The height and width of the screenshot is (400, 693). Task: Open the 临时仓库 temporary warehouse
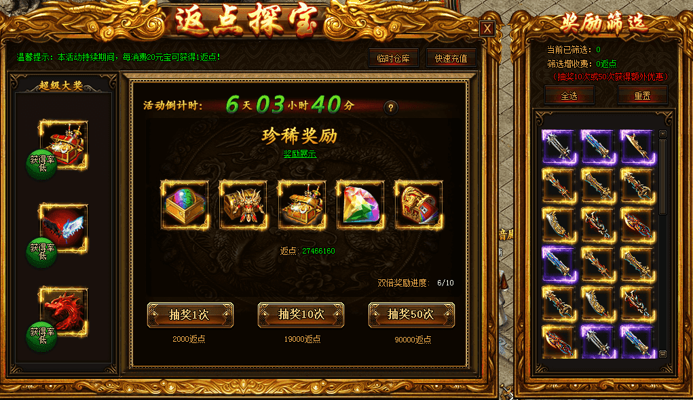pyautogui.click(x=394, y=58)
